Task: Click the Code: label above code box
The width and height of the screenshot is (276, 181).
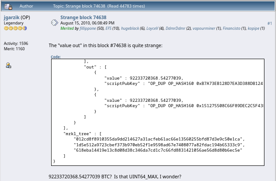Action: click(56, 56)
